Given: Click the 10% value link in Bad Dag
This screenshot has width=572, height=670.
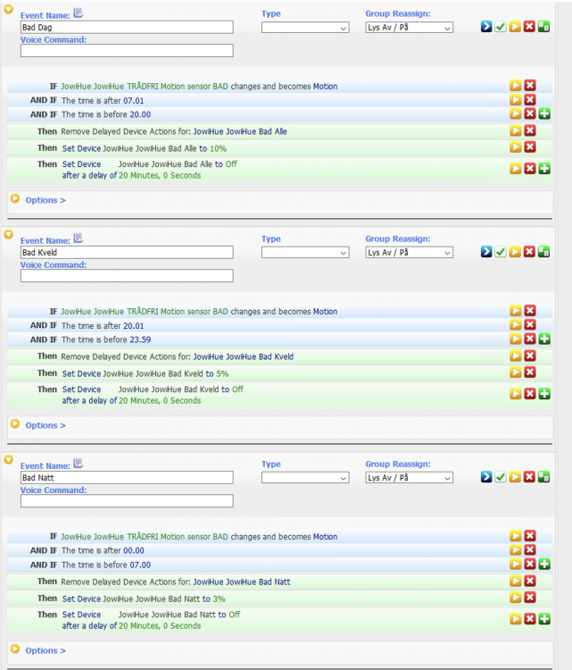Looking at the screenshot, I should pyautogui.click(x=218, y=148).
